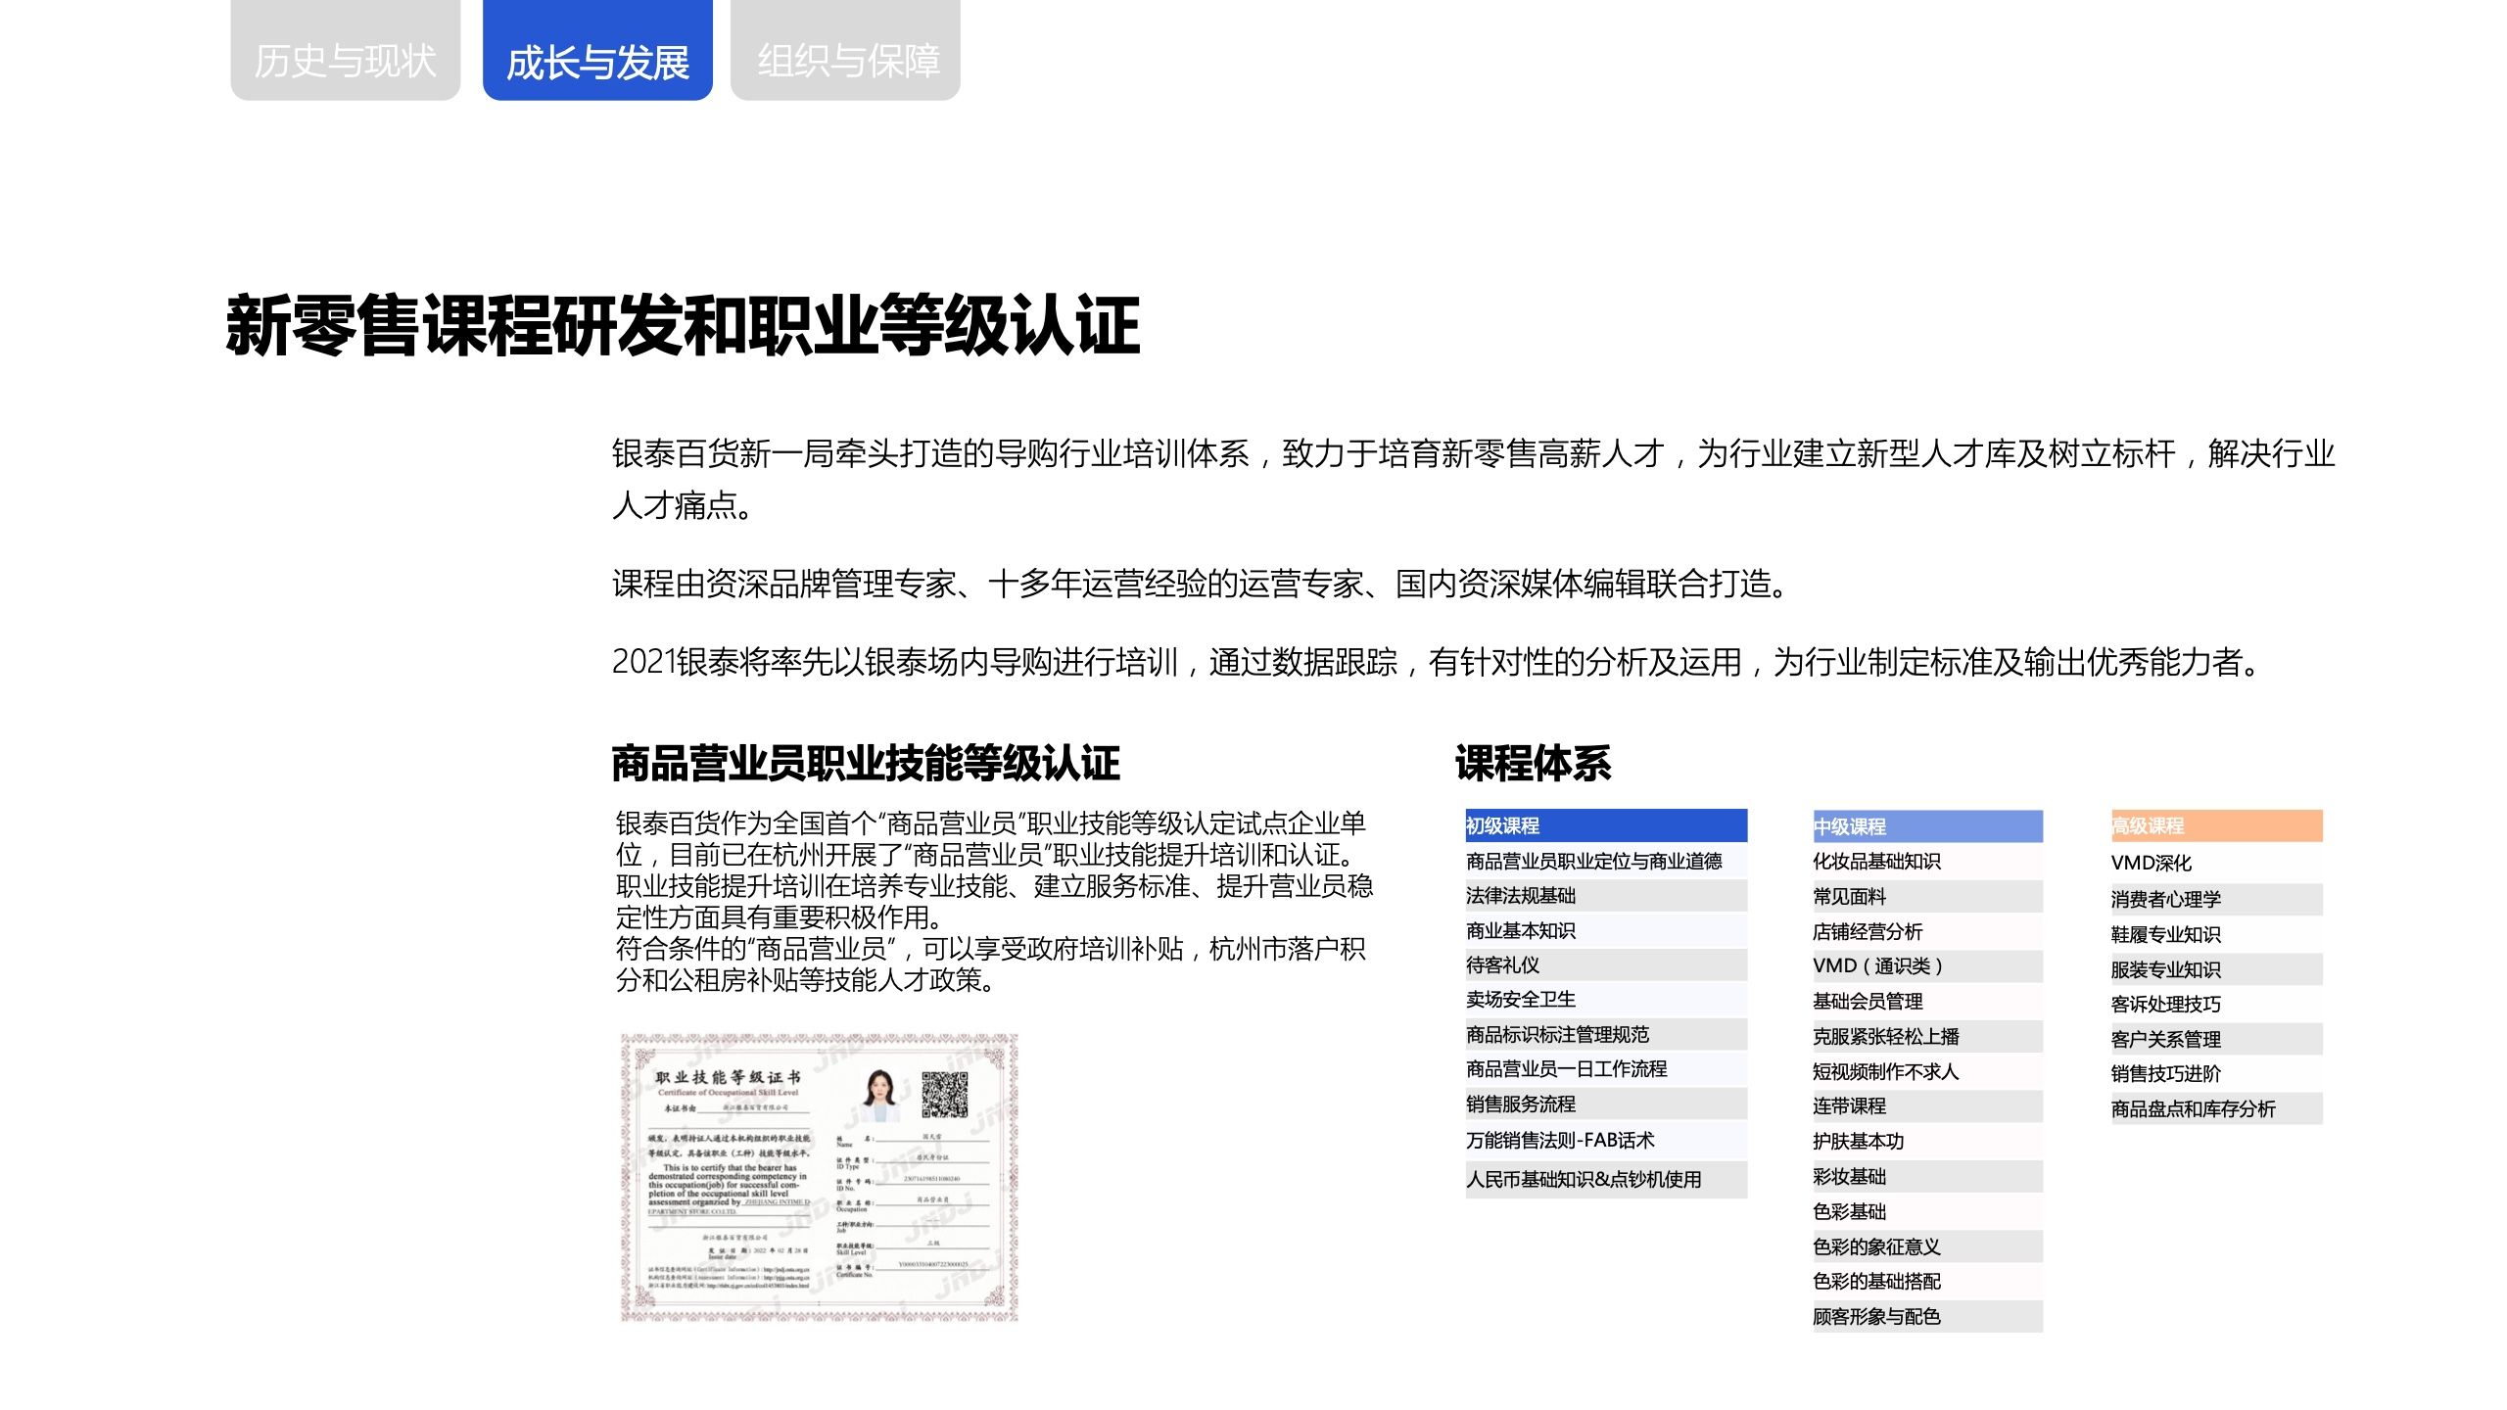Viewport: 2507px width, 1410px height.
Task: Click the 色彩的基础搭配 row
Action: click(x=1927, y=1281)
